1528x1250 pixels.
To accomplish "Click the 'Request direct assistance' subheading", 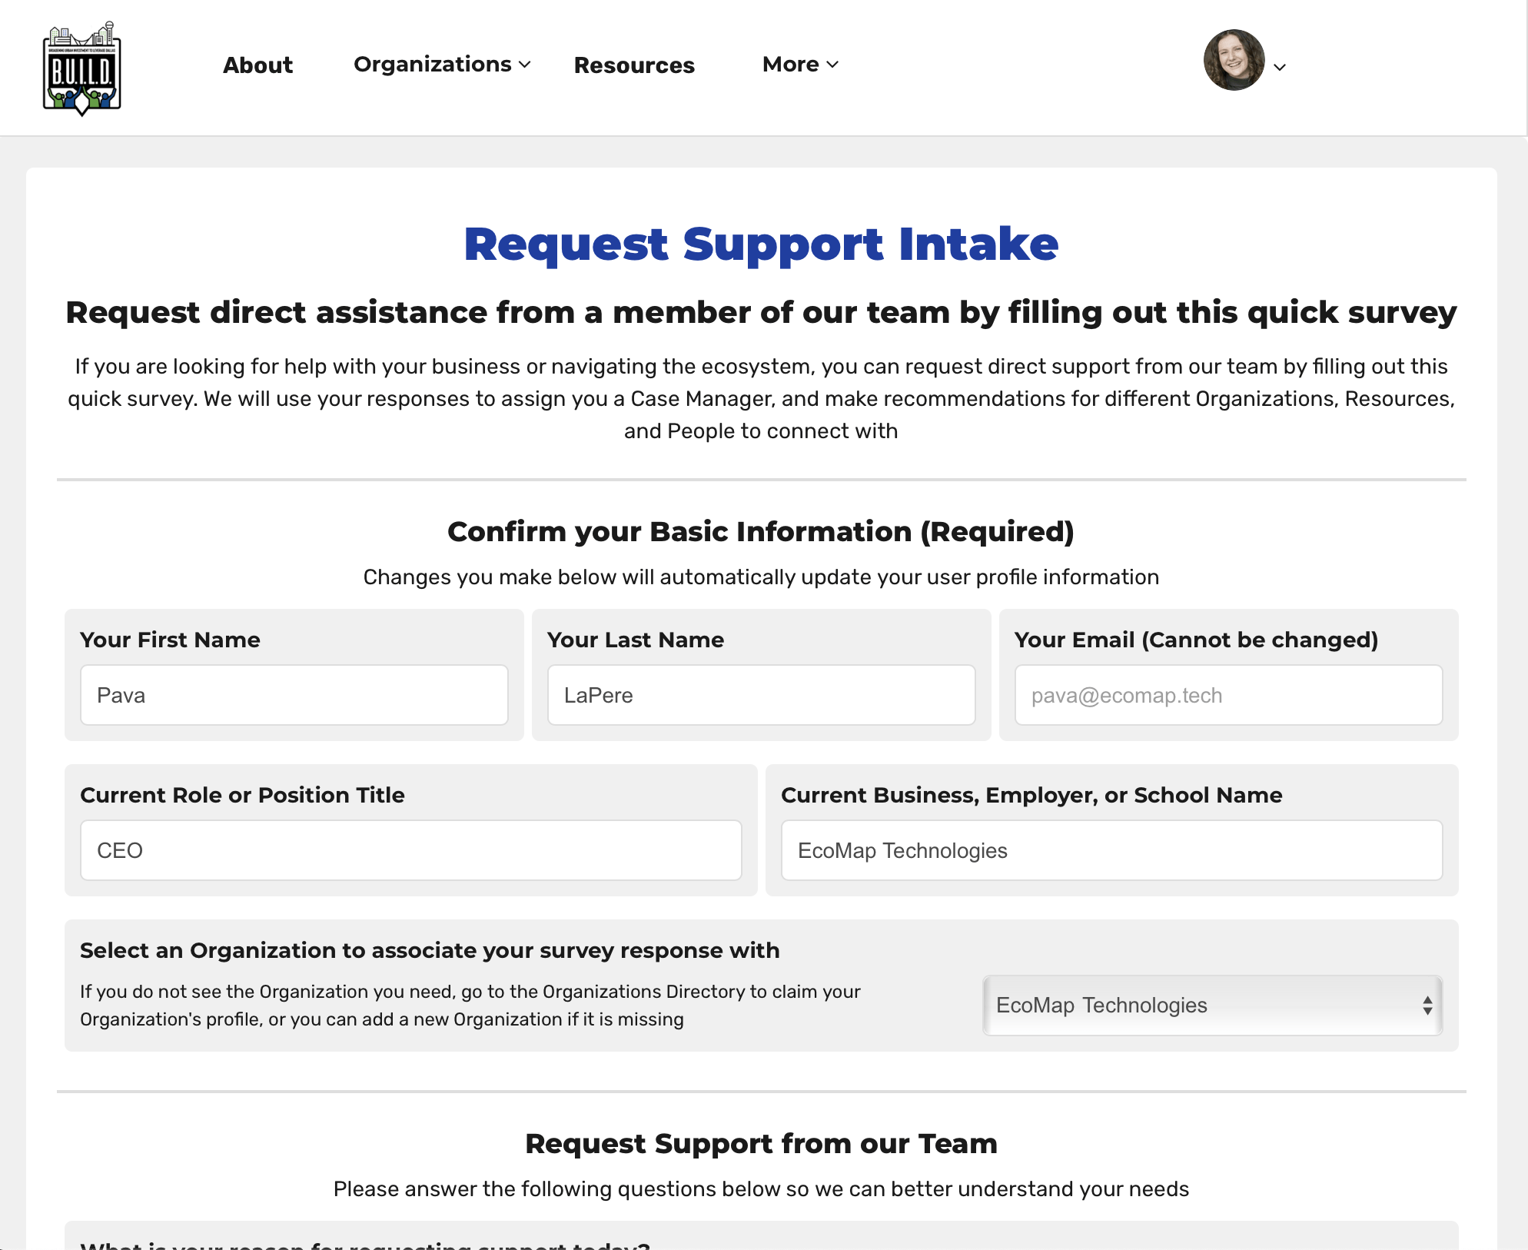I will coord(761,313).
